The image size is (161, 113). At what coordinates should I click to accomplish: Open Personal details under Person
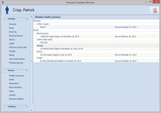[x=16, y=99]
